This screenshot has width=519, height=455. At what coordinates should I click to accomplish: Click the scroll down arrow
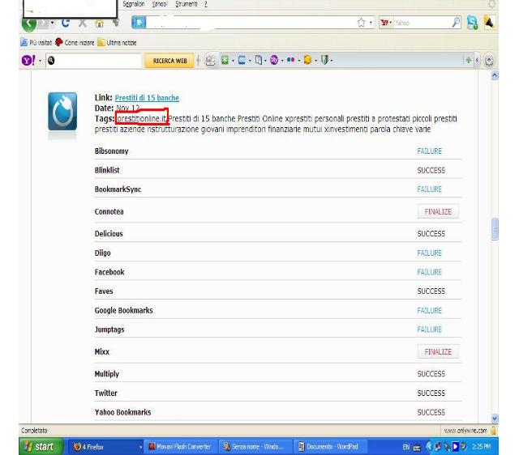(x=495, y=419)
